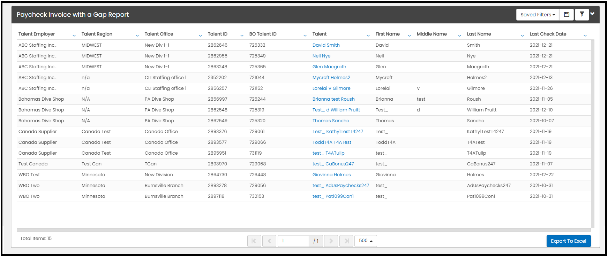Screen dimensions: 608x257
Task: Open the test_ CaBonus247 talent link
Action: click(x=333, y=164)
